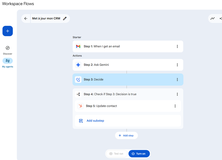Select the Step 2: Ask Gemini card

click(x=128, y=65)
